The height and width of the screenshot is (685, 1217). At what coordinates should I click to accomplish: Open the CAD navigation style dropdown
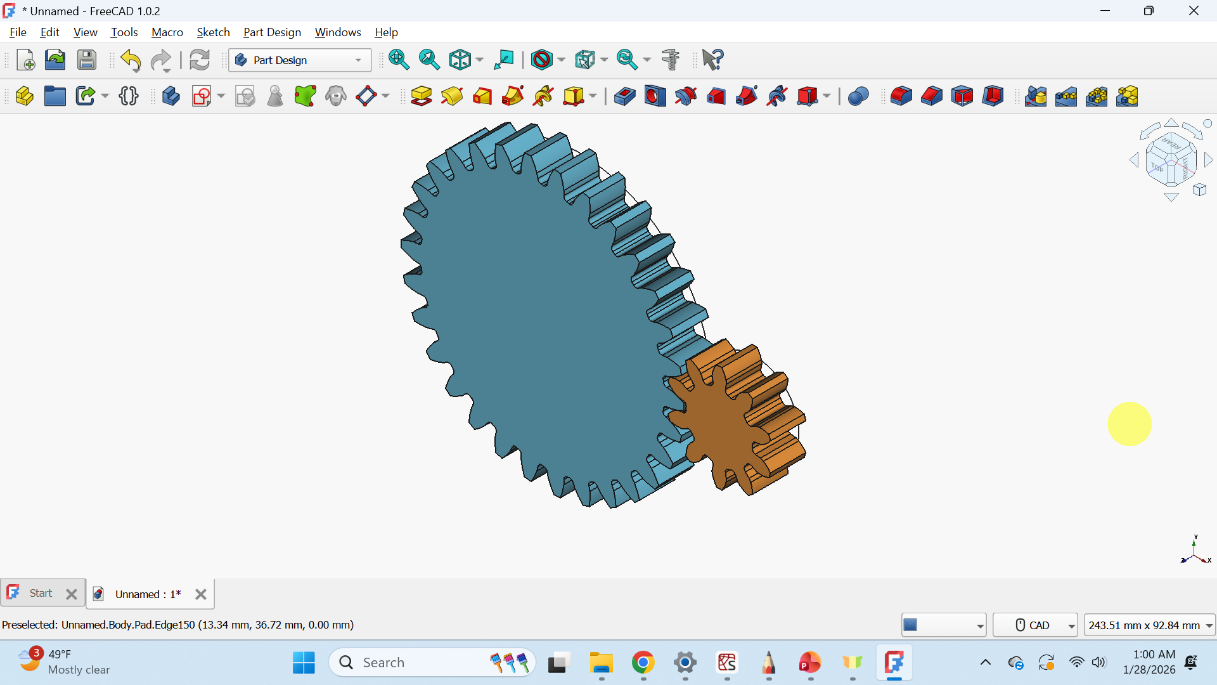click(1035, 625)
